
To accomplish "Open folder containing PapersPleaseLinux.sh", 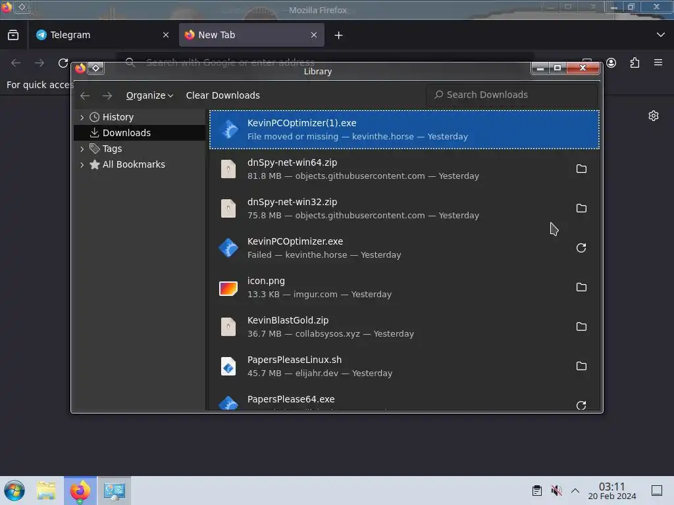I will click(581, 366).
